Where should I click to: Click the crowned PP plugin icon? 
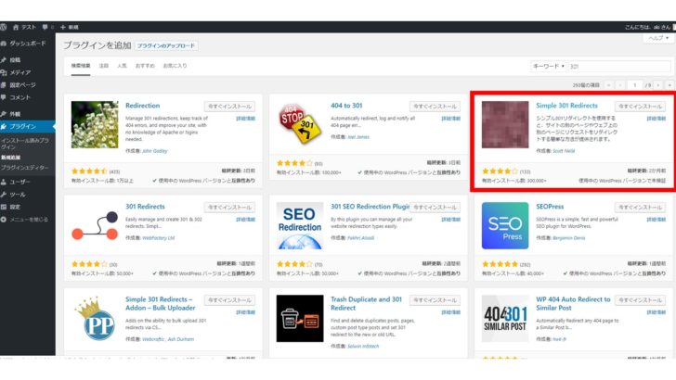[x=95, y=319]
